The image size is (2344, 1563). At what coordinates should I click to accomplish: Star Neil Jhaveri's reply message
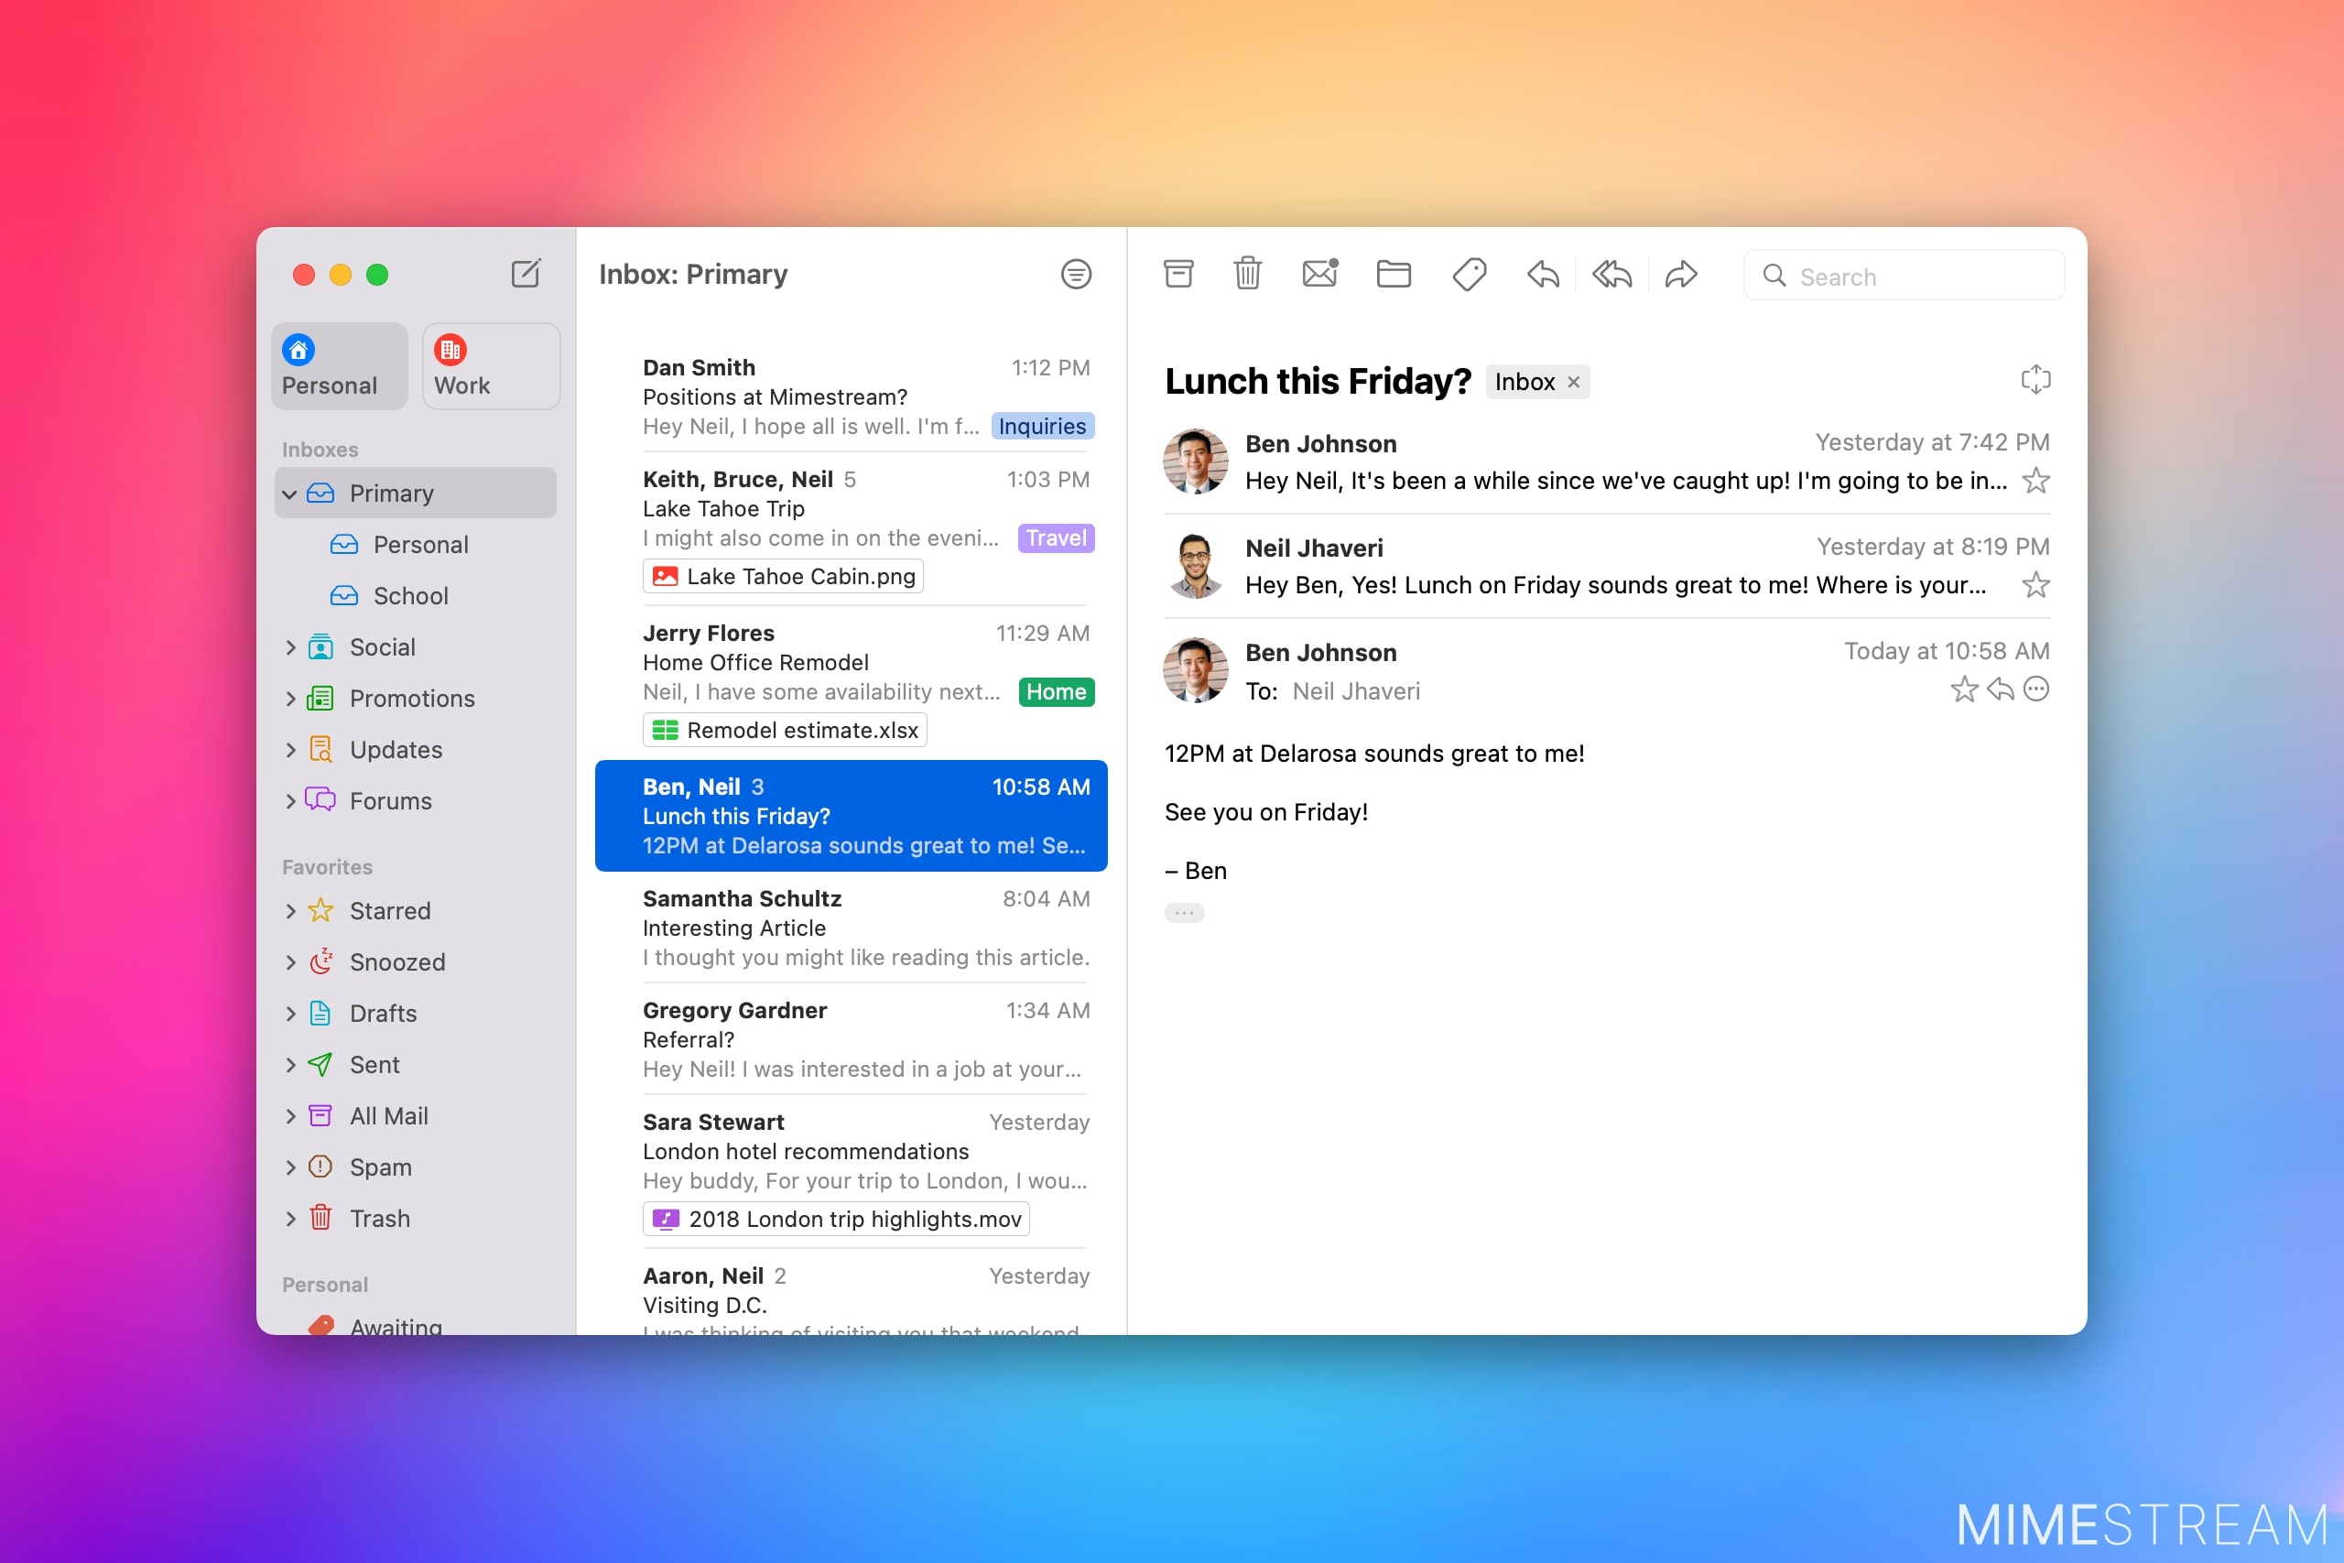(x=2035, y=585)
